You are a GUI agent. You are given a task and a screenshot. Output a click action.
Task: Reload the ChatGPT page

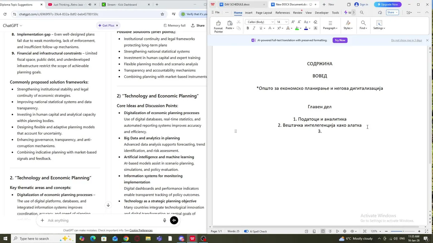tap(5, 14)
